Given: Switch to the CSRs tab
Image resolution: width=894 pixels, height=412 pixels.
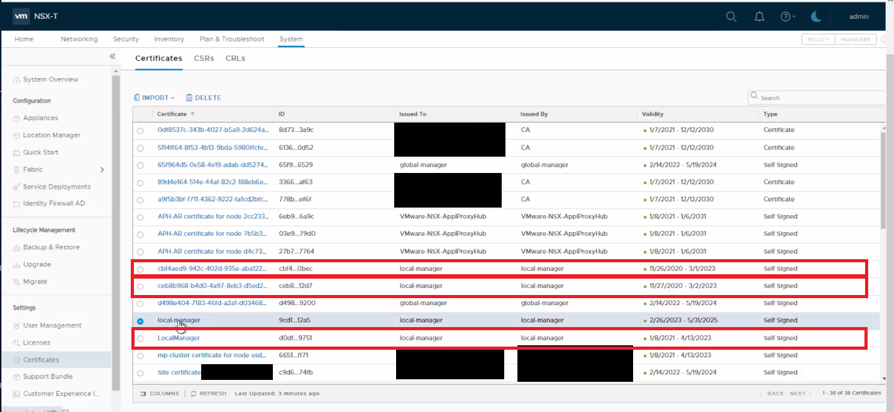Looking at the screenshot, I should 204,58.
